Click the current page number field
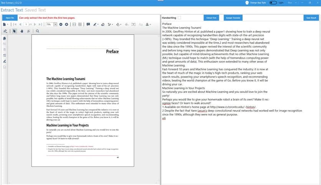The image size is (321, 185). click(26, 24)
